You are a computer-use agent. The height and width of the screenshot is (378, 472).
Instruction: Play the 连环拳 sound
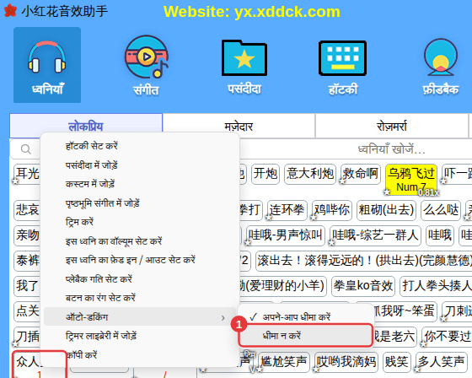coord(287,210)
